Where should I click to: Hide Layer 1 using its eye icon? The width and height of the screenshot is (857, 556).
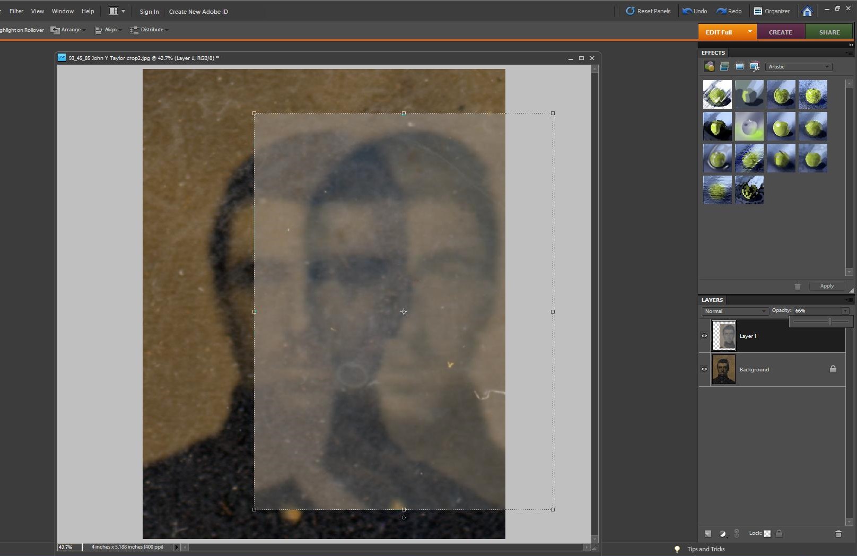tap(704, 336)
